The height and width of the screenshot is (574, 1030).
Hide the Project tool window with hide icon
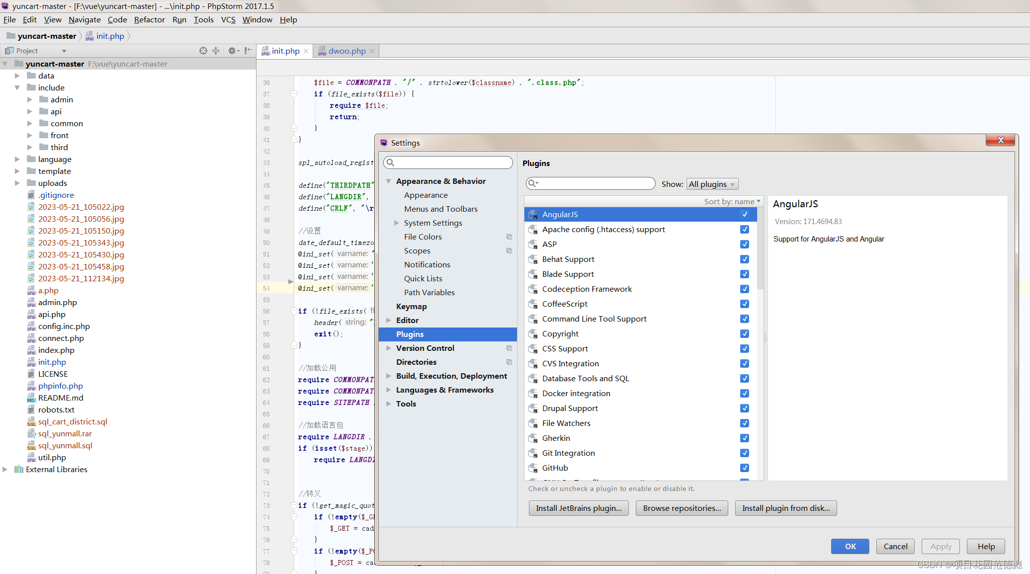(x=249, y=51)
